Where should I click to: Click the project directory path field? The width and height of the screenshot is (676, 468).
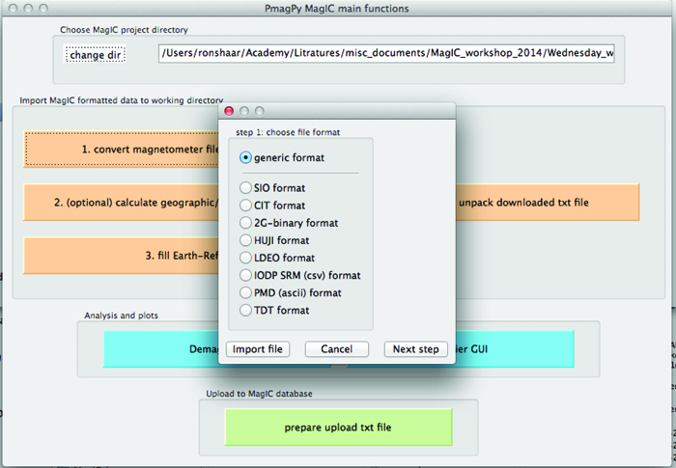[386, 53]
